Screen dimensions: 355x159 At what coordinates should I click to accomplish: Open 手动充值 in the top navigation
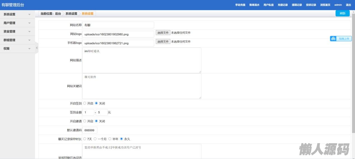coord(240,5)
